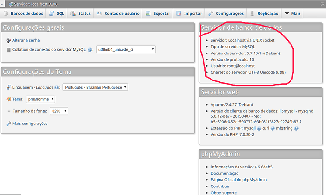Open help for MySQL connection collation
Image resolution: width=326 pixels, height=195 pixels.
coord(90,50)
